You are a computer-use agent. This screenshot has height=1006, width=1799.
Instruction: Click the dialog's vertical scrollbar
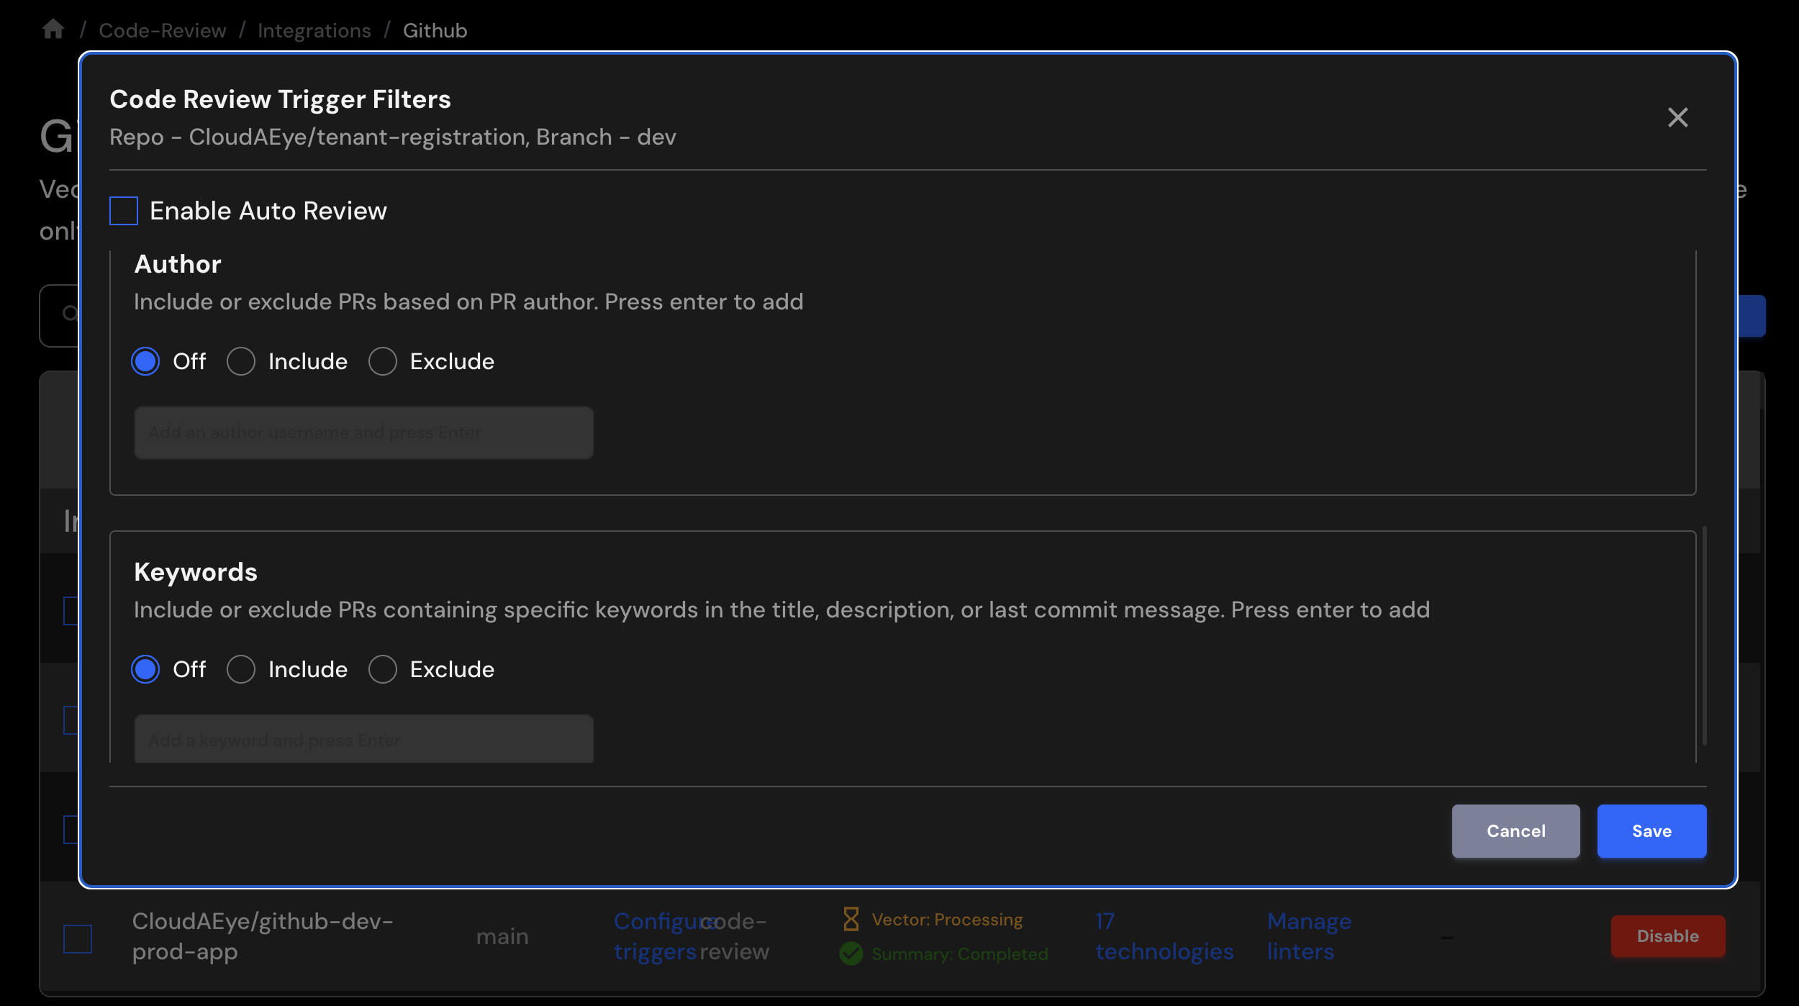point(1704,636)
